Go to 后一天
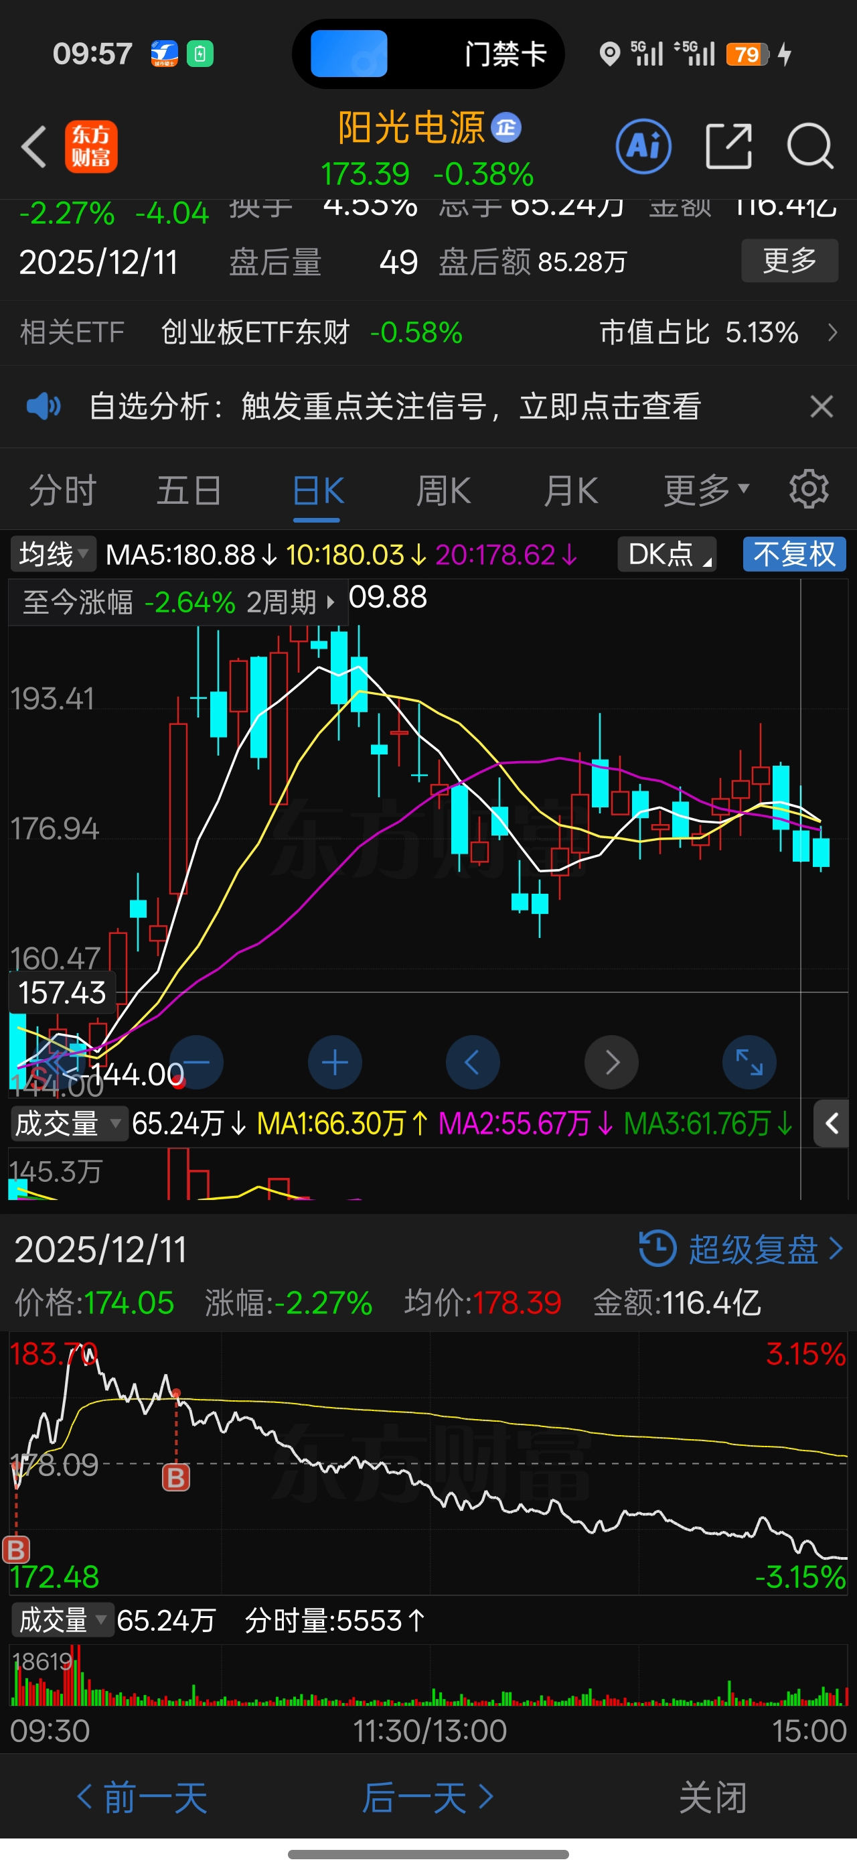This screenshot has height=1876, width=857. [428, 1798]
